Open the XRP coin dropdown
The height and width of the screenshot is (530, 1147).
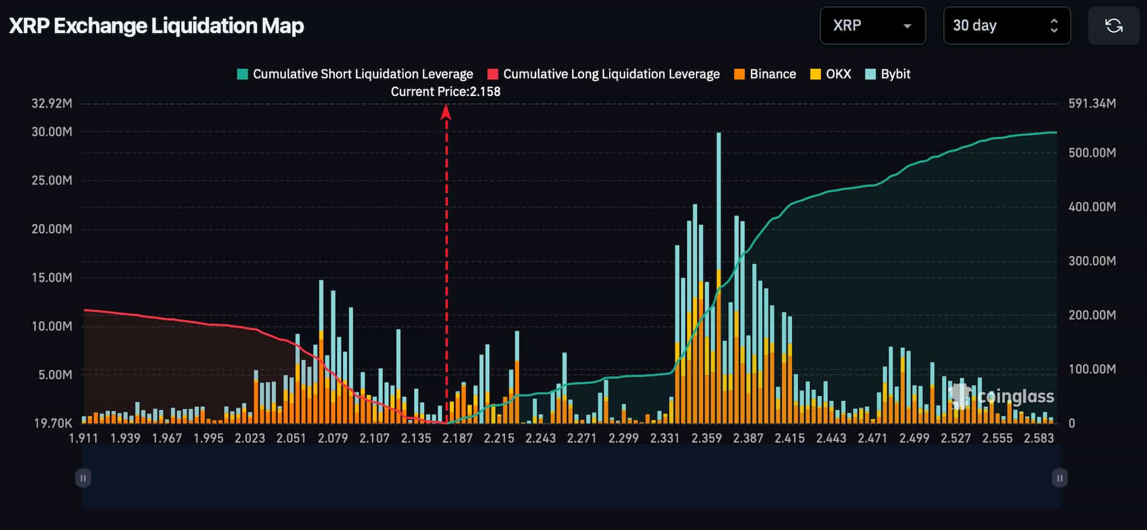pyautogui.click(x=872, y=25)
